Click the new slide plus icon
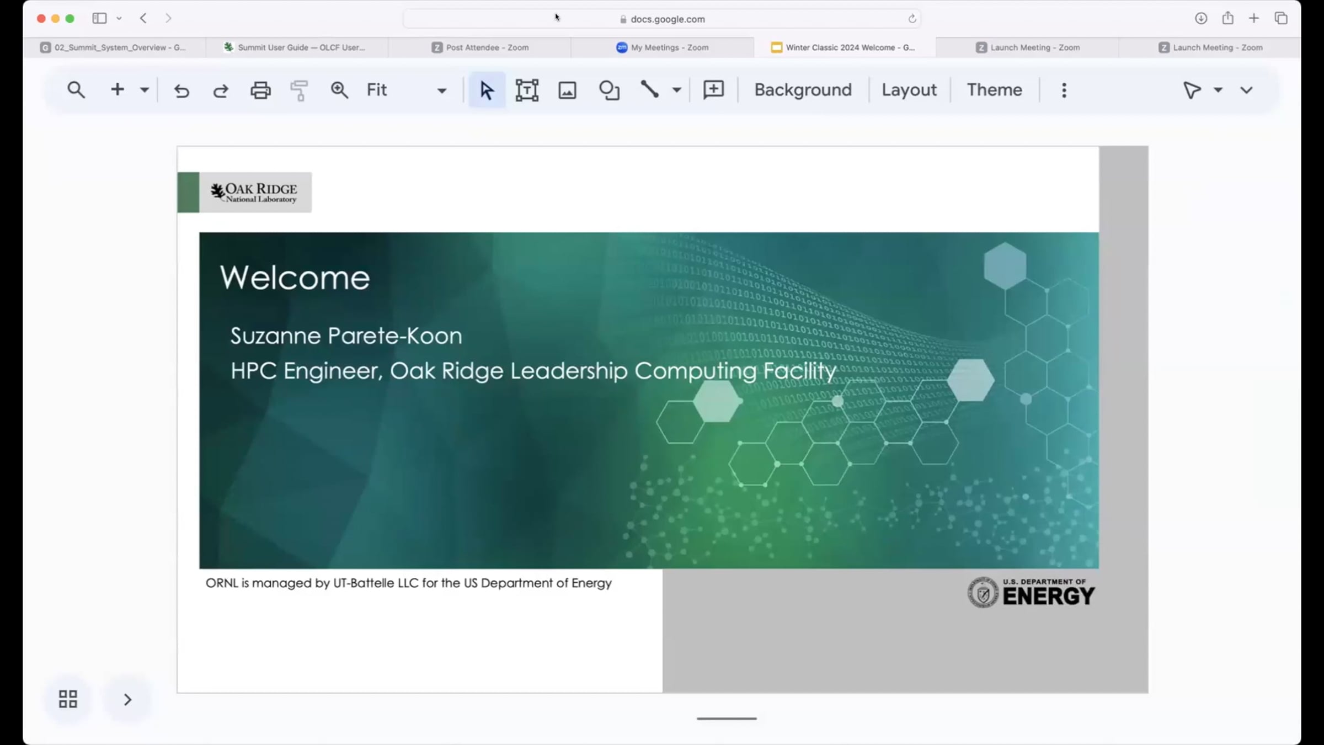This screenshot has width=1324, height=745. (117, 89)
